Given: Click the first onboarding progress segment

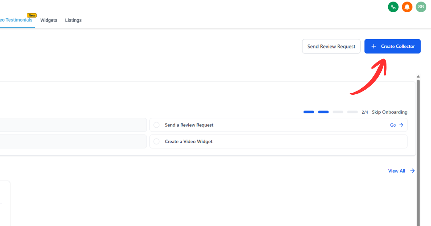Looking at the screenshot, I should pos(309,112).
